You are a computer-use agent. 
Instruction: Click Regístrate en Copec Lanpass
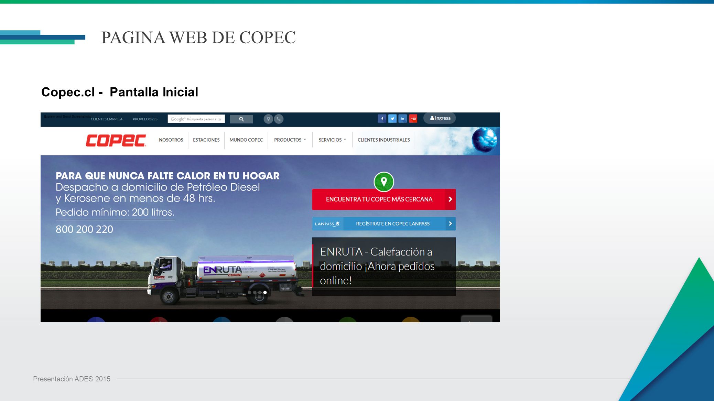click(x=384, y=224)
